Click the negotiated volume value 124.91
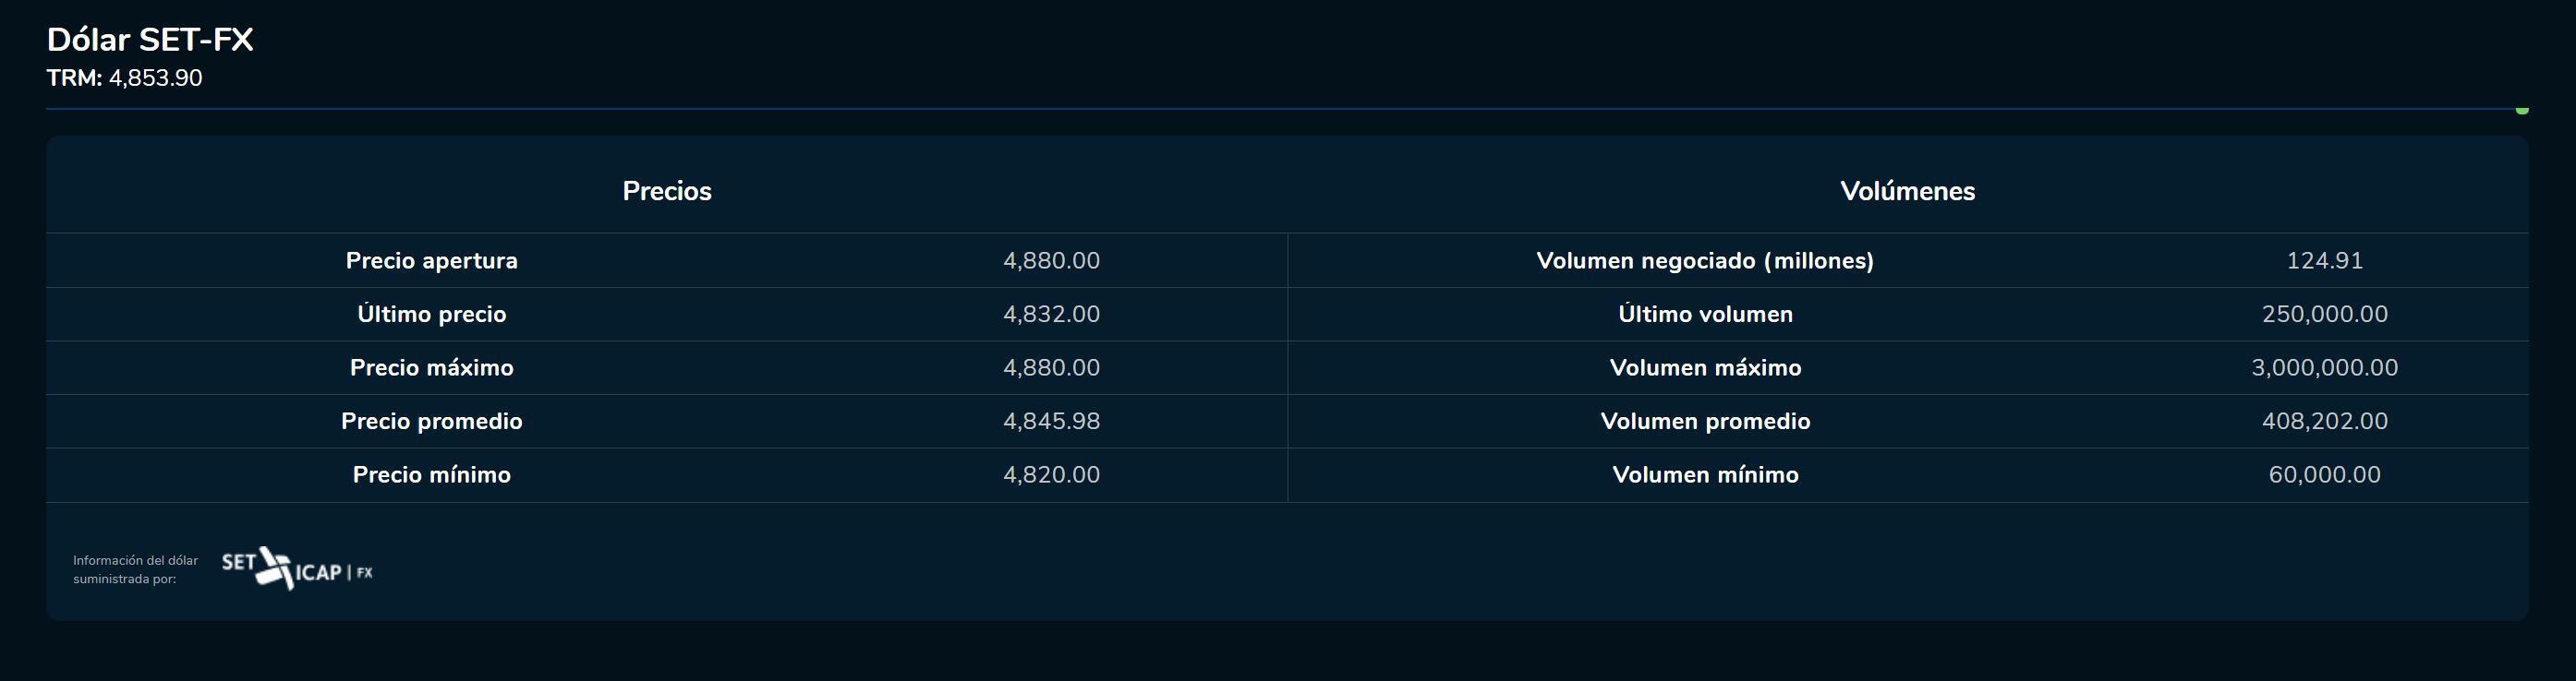This screenshot has height=681, width=2576. (x=2324, y=260)
